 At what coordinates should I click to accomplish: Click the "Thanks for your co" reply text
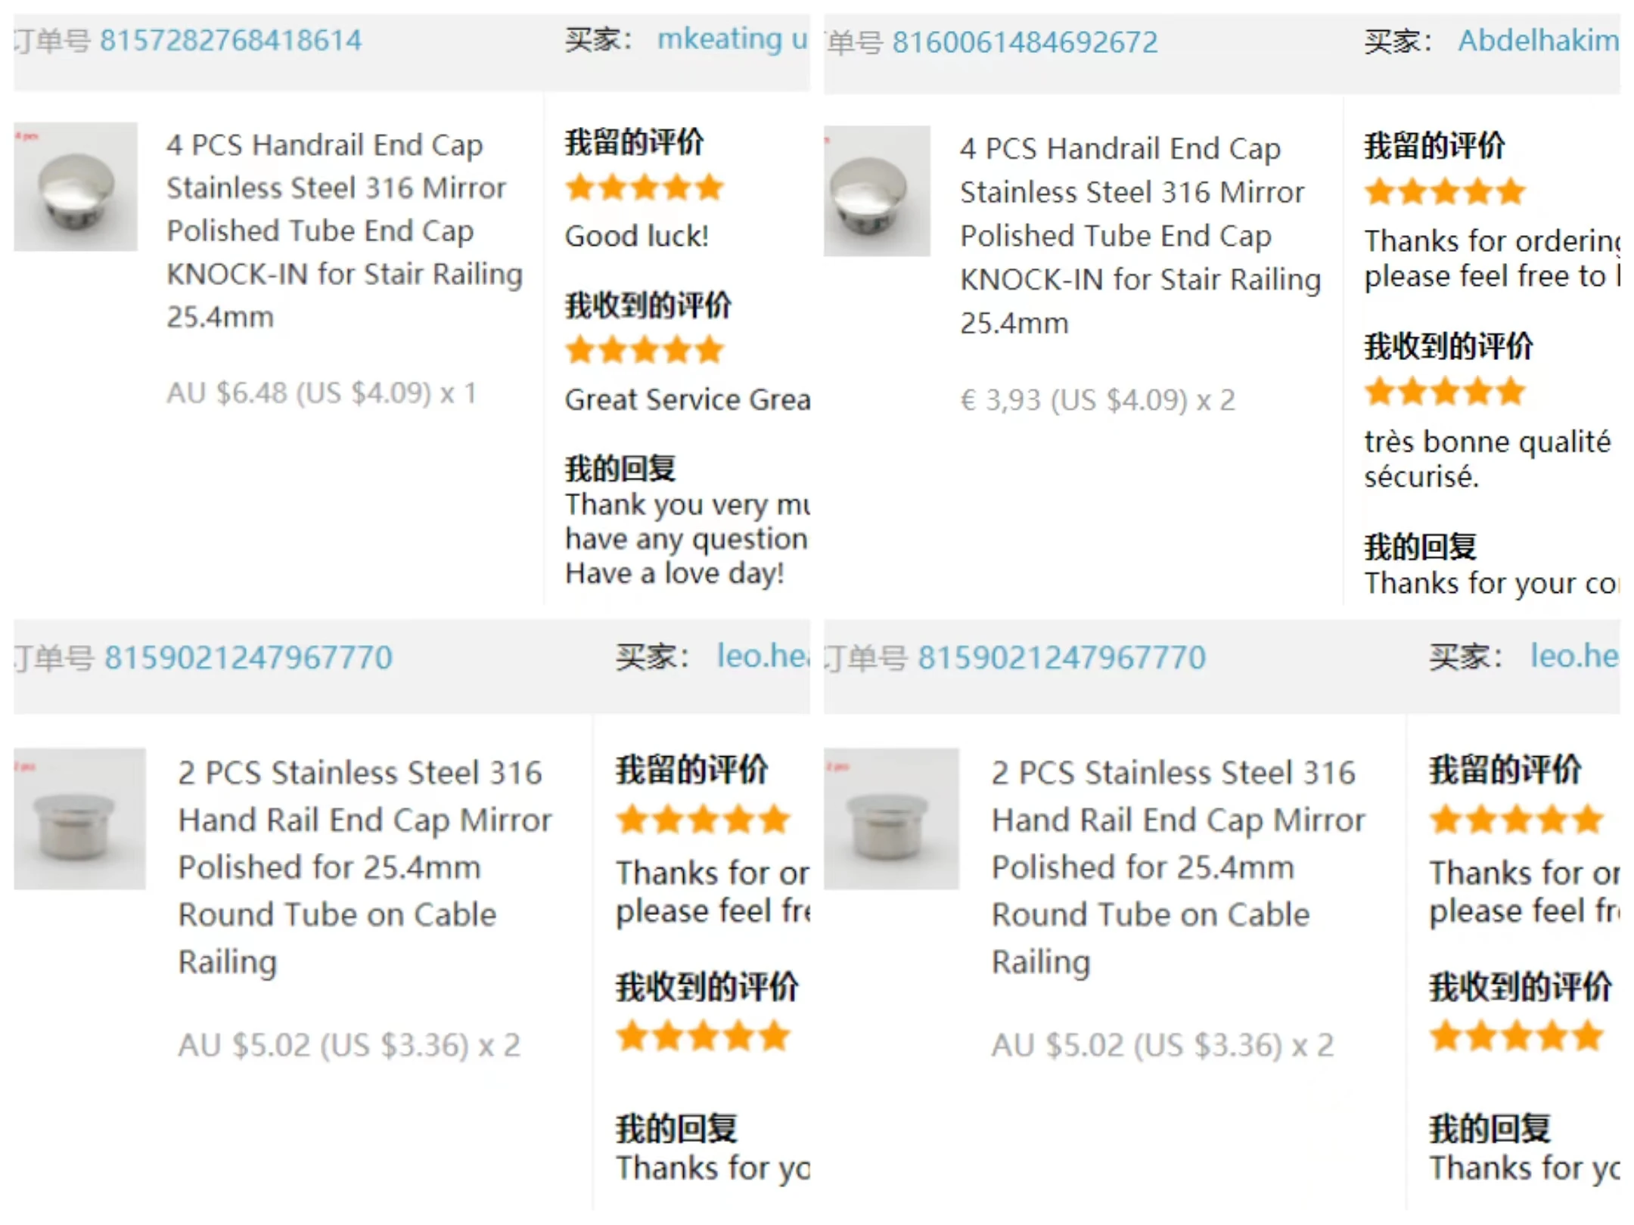click(1490, 584)
